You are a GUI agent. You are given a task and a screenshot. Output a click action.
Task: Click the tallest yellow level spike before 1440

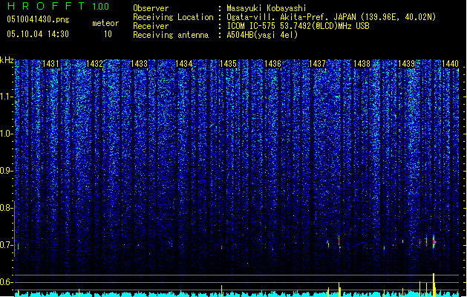click(x=434, y=285)
